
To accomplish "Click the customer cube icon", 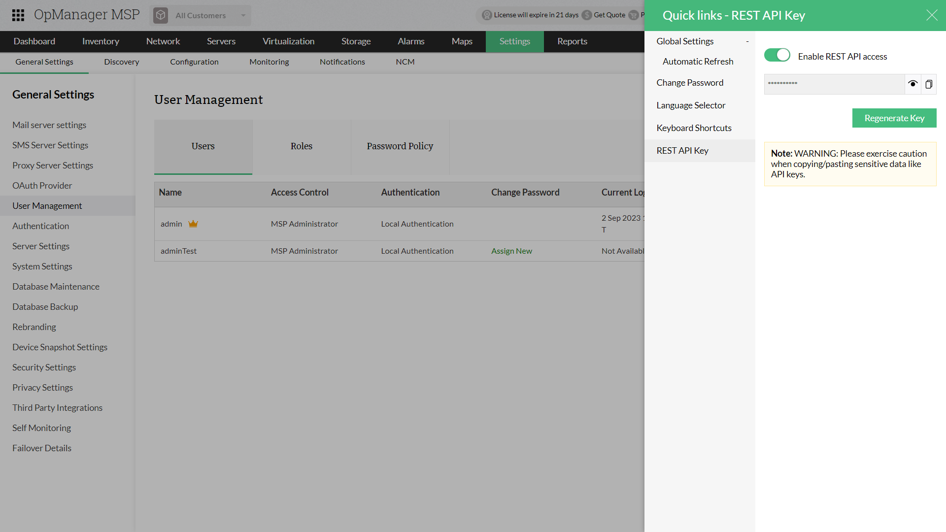I will pyautogui.click(x=161, y=15).
